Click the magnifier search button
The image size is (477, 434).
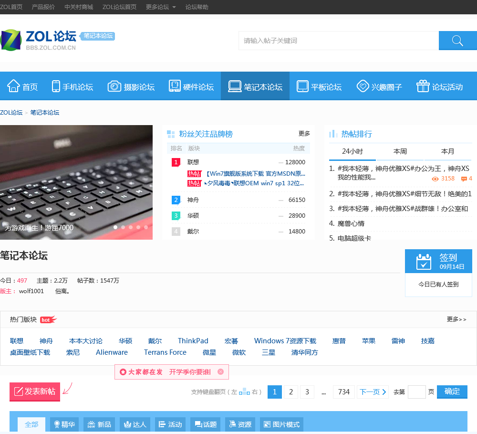pos(457,41)
